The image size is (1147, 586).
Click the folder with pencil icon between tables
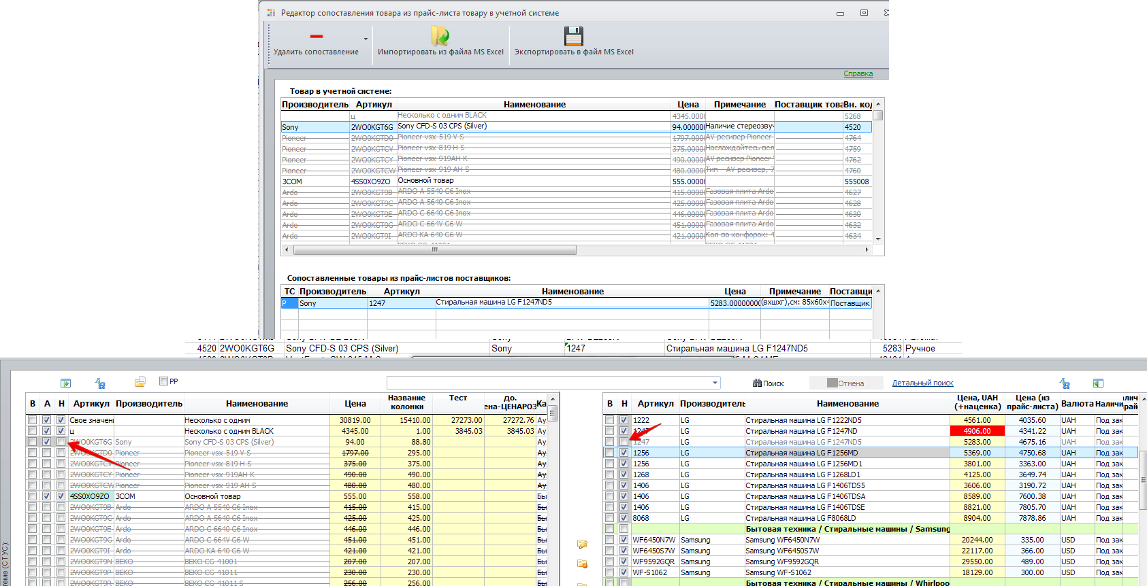click(582, 545)
